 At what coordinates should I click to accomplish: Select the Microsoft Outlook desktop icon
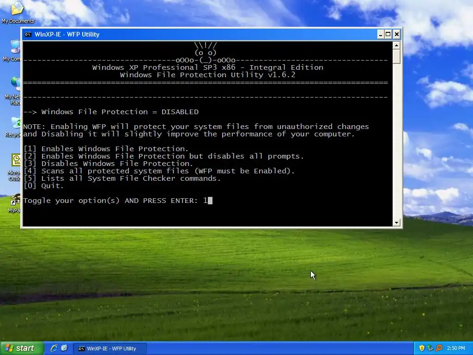click(x=14, y=167)
